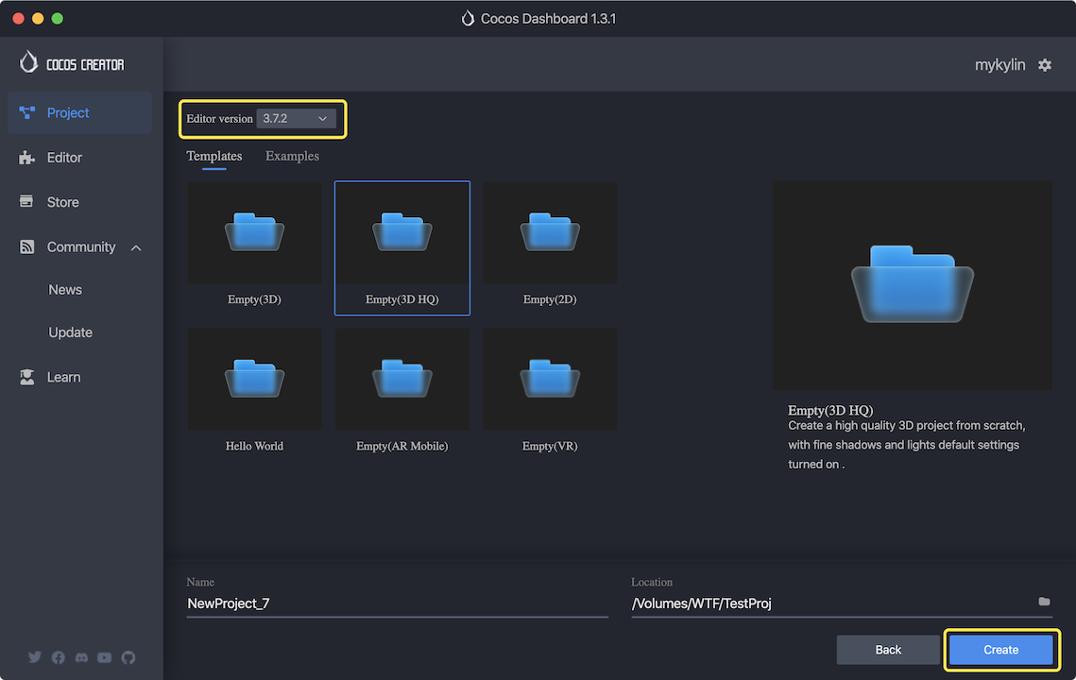The image size is (1076, 680).
Task: Open the settings gear next to mykylin
Action: 1045,64
